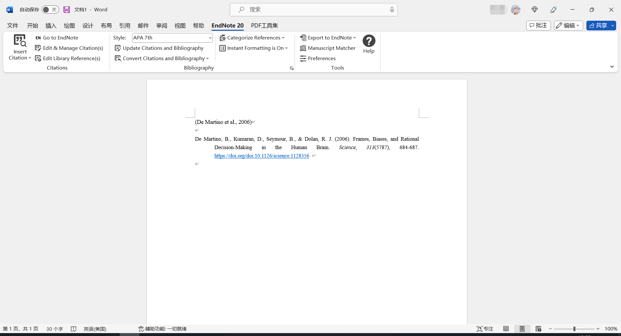The height and width of the screenshot is (336, 621).
Task: Open EndNote Help
Action: pyautogui.click(x=369, y=44)
